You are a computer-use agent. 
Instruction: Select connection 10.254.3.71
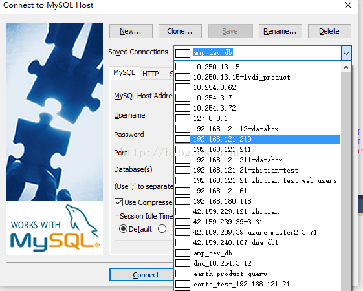(257, 98)
